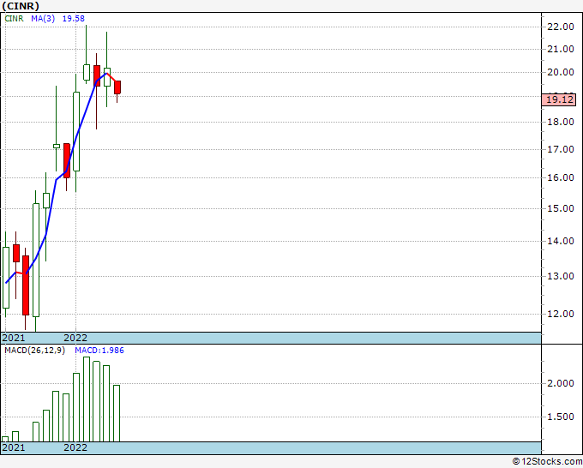Screen dimensions: 583x468
Task: Click the 14.00 price axis label
Action: pos(561,241)
